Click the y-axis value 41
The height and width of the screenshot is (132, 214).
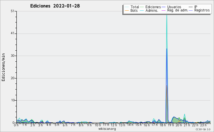click(12, 33)
